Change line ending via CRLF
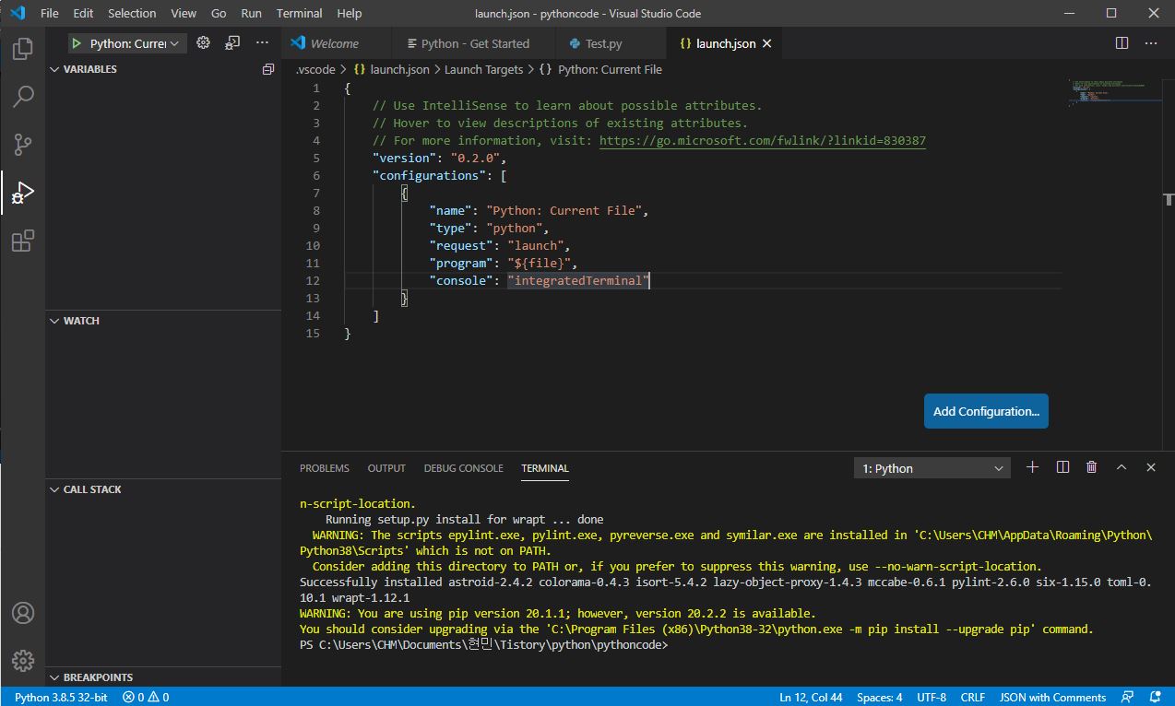The height and width of the screenshot is (706, 1175). click(x=973, y=697)
